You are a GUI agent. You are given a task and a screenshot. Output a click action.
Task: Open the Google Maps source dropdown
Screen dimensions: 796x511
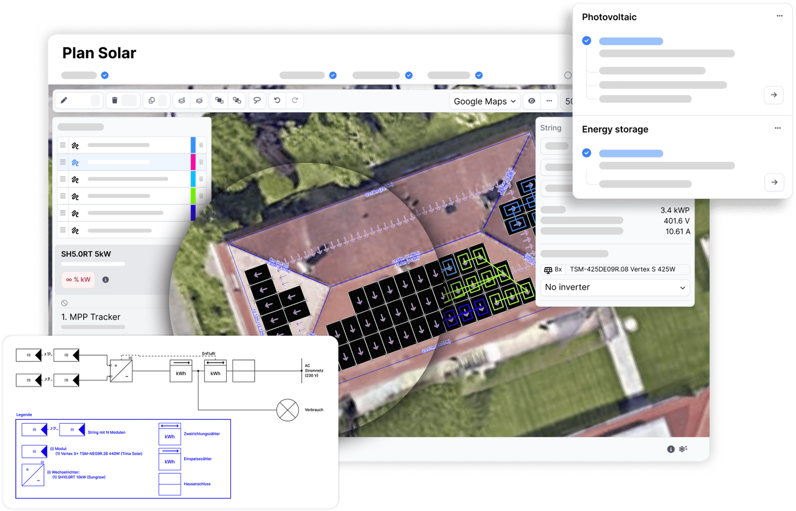point(484,101)
